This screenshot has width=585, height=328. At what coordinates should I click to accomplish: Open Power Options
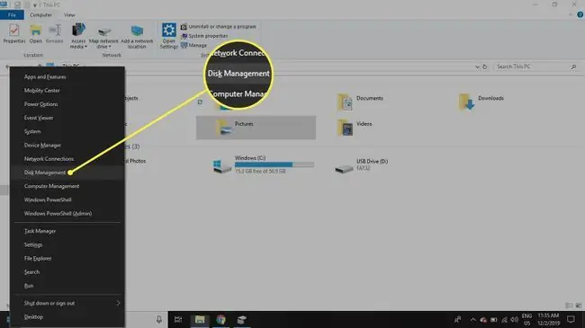point(41,104)
